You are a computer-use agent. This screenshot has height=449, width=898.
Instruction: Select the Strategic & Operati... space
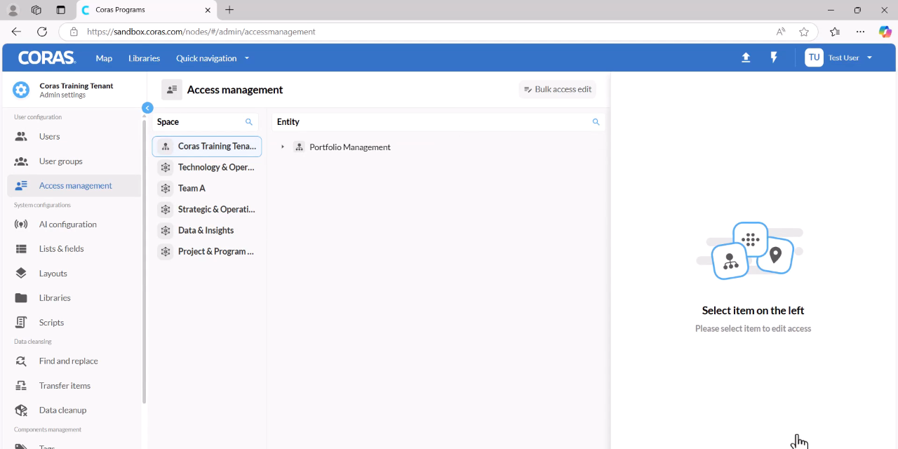(x=207, y=210)
